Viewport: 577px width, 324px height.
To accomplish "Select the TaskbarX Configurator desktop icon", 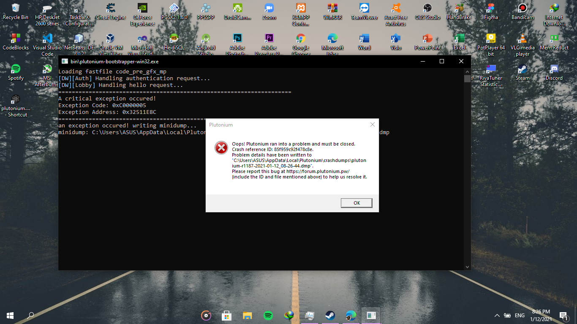I will click(x=79, y=15).
